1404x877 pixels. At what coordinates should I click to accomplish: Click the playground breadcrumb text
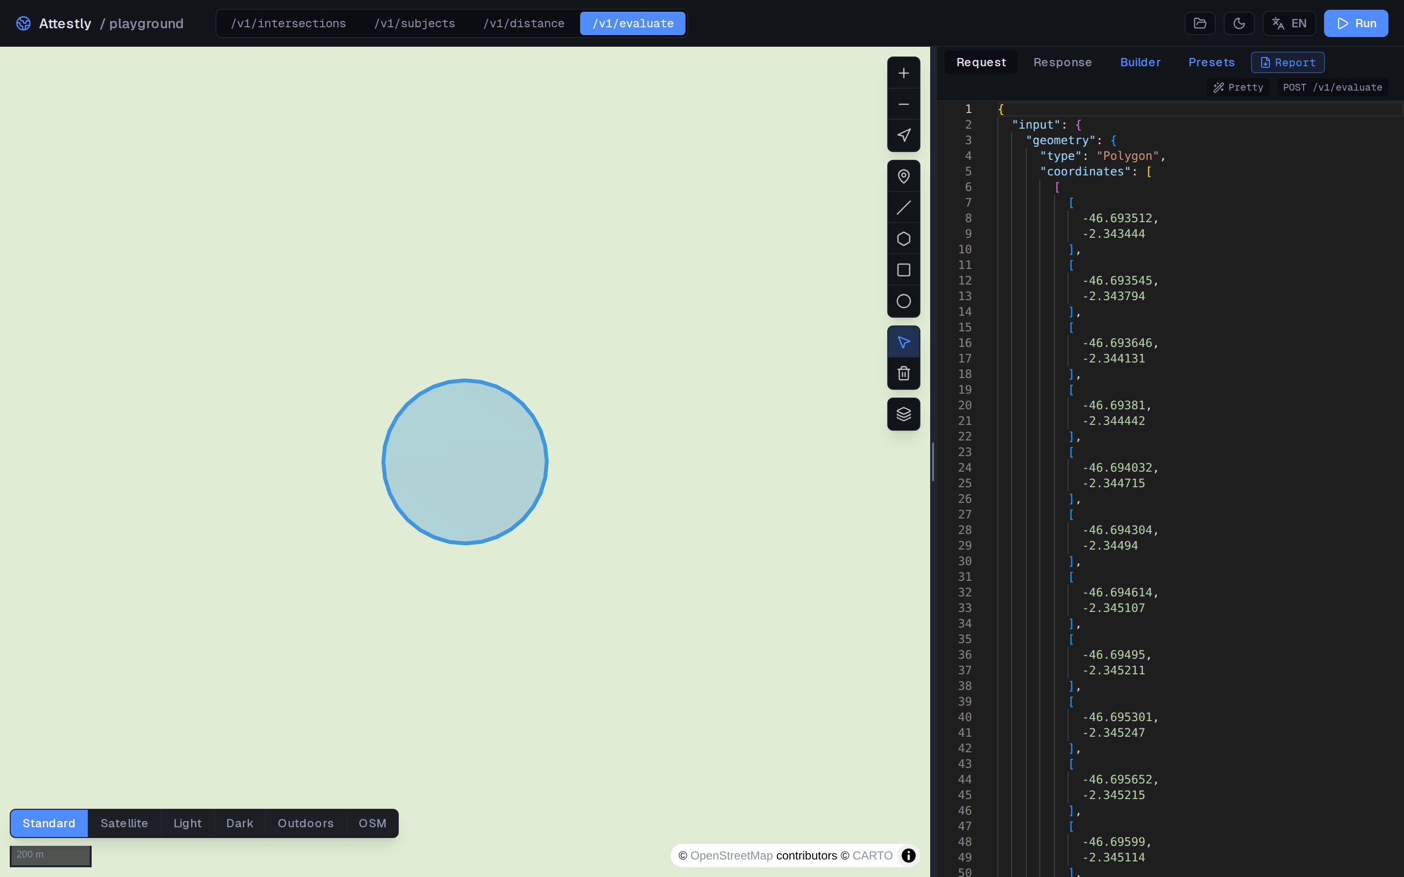[x=146, y=24]
